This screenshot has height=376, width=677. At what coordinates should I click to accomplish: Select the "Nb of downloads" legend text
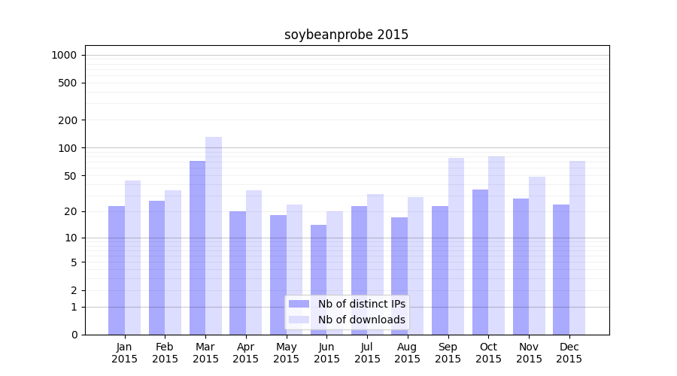click(361, 320)
